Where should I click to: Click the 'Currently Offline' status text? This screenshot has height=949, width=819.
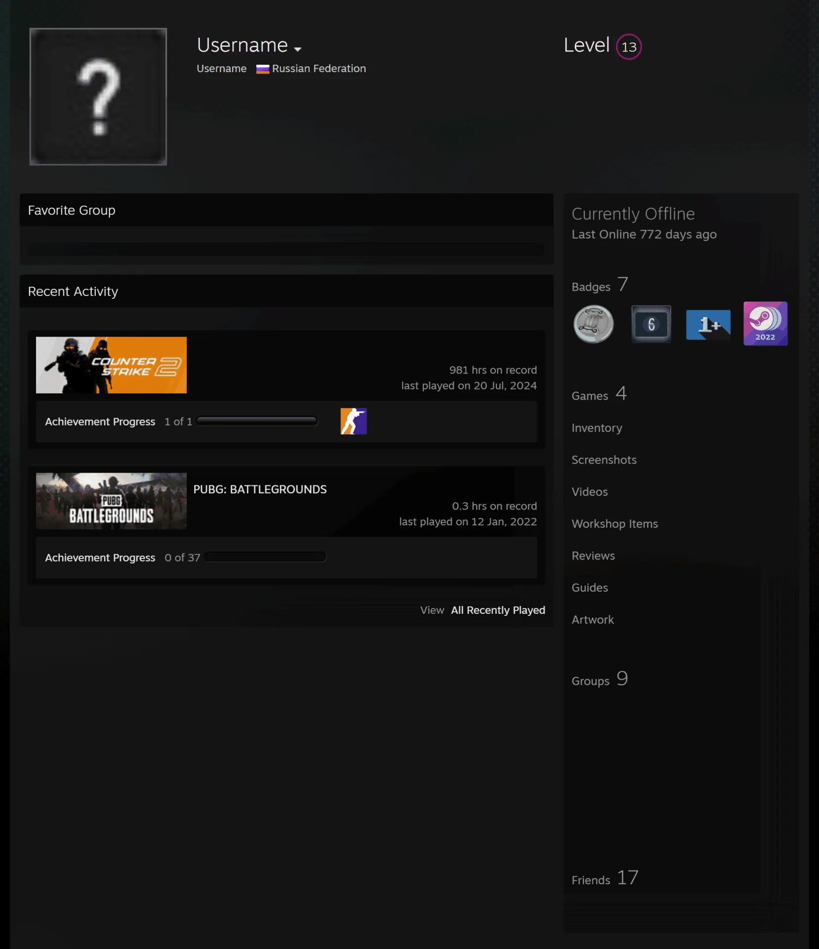tap(633, 214)
